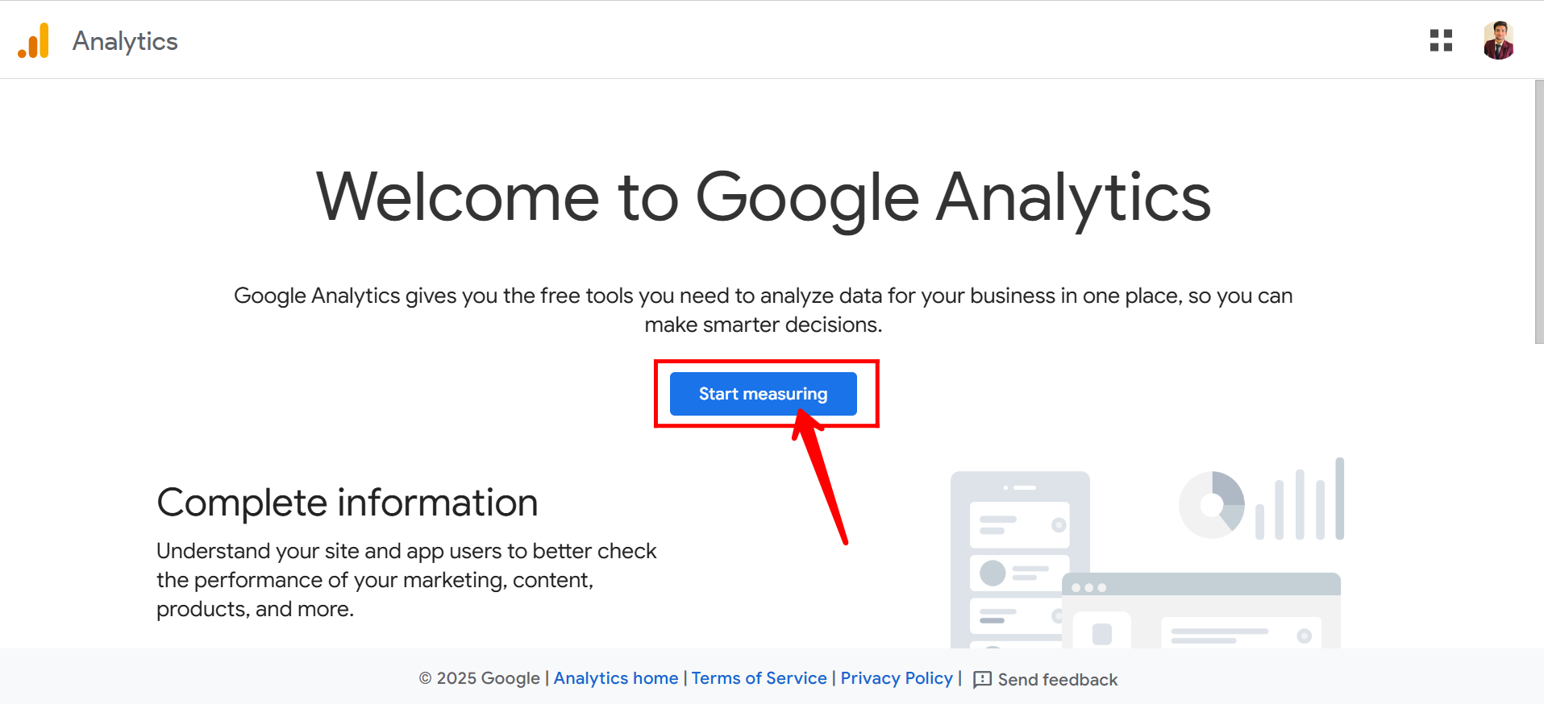
Task: Click the vertical page scrollbar thumb
Action: coord(1538,212)
